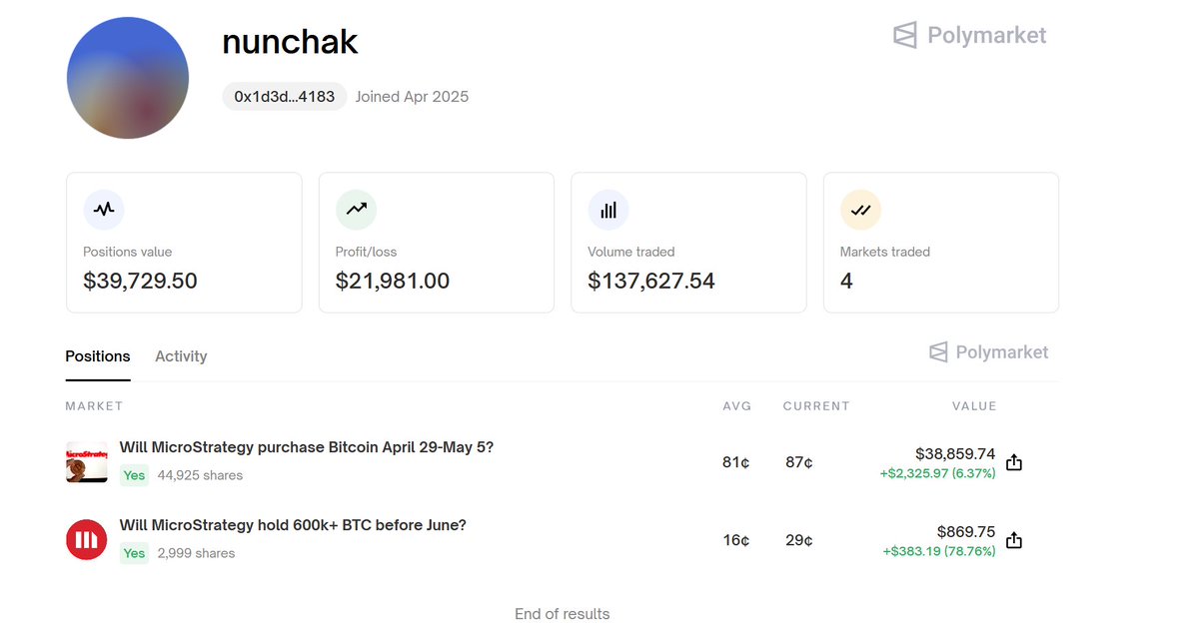Click the Polymarket logo at top right
This screenshot has width=1198, height=626.
tap(969, 36)
